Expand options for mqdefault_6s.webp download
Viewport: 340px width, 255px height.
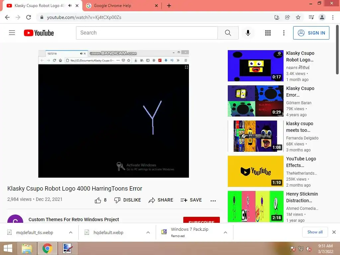[71, 232]
